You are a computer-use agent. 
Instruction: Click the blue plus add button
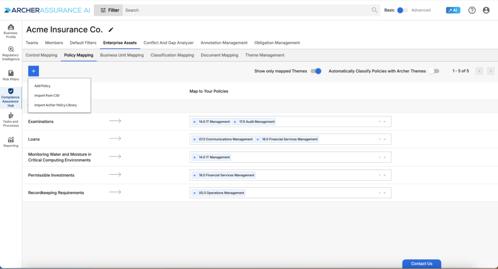(x=34, y=71)
